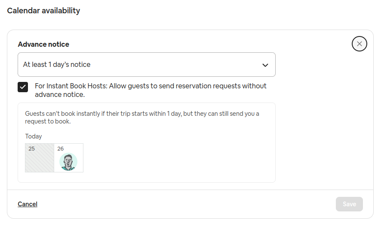Viewport: 378px width, 226px height.
Task: Click the number 26 date label
Action: coord(61,148)
